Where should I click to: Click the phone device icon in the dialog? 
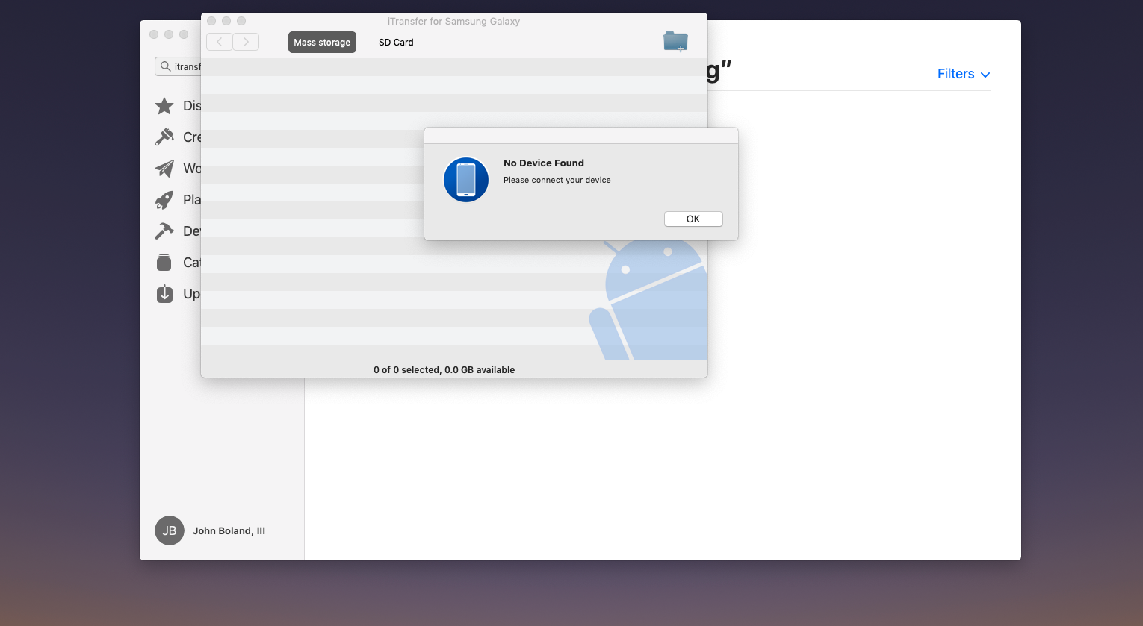coord(466,180)
